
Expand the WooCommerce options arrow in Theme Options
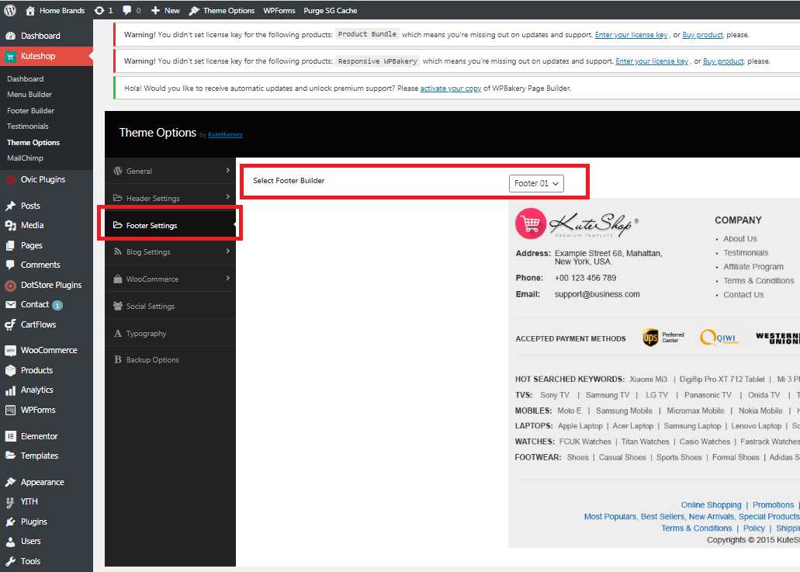(x=227, y=278)
